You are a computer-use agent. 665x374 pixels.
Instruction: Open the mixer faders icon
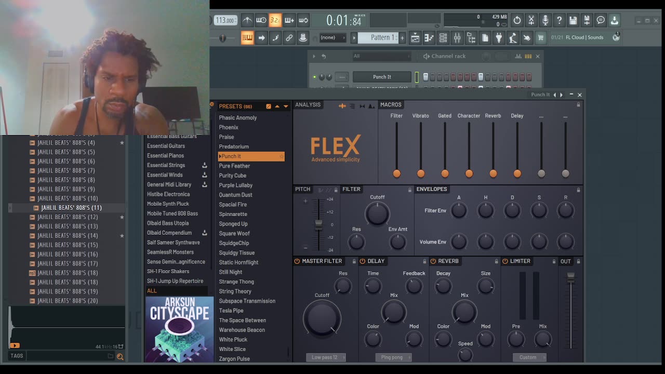(457, 37)
